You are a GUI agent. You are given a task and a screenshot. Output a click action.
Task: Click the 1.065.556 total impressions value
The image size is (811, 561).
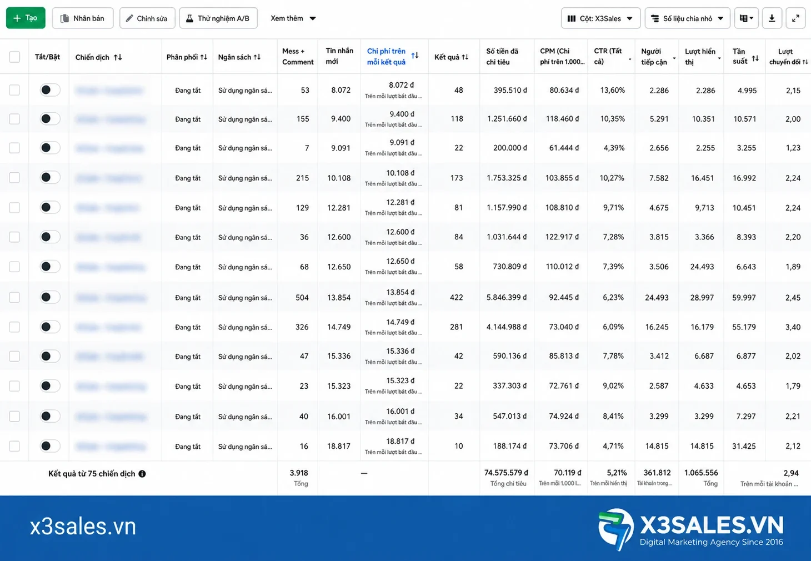coord(701,473)
